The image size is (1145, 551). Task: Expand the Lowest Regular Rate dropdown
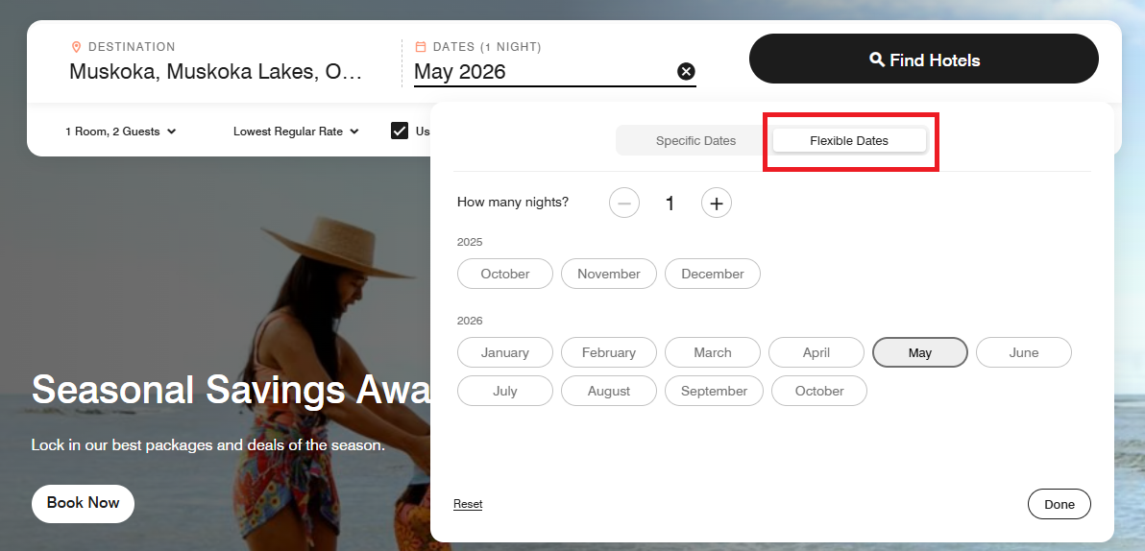click(x=296, y=132)
